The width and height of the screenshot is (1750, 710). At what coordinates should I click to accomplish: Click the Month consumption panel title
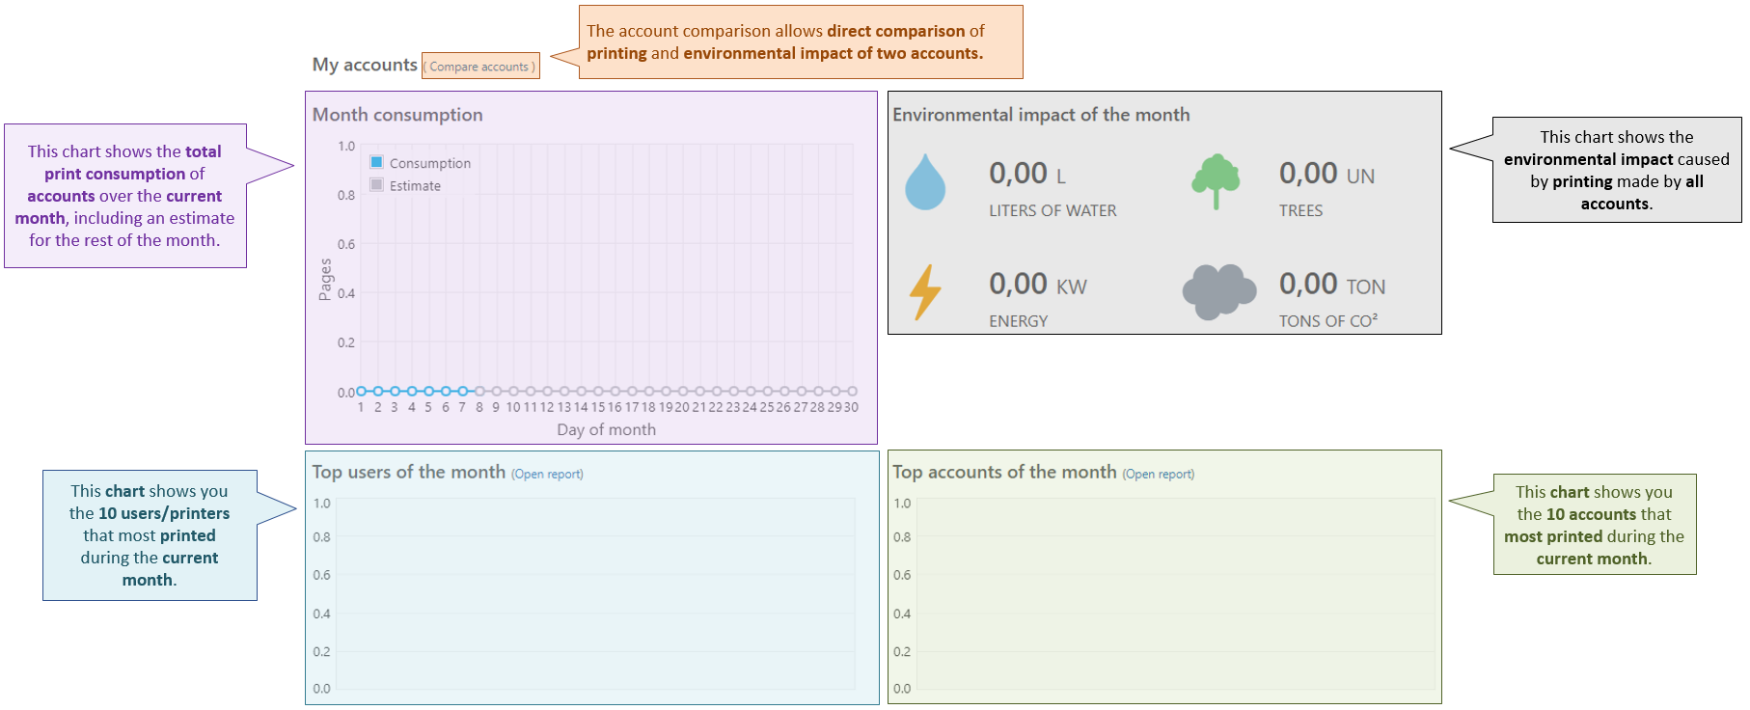tap(397, 115)
